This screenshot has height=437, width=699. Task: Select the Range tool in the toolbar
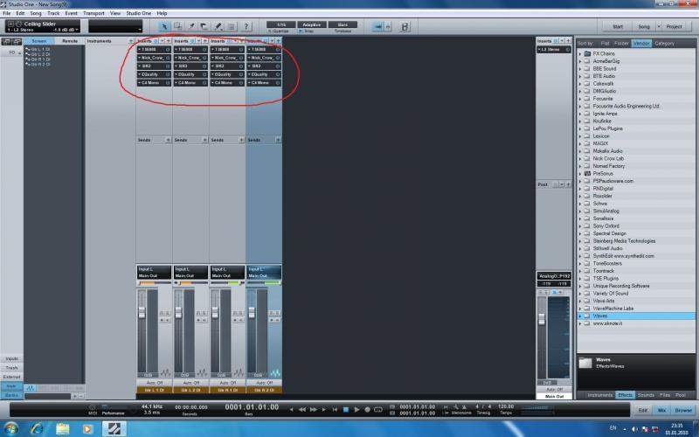(177, 27)
